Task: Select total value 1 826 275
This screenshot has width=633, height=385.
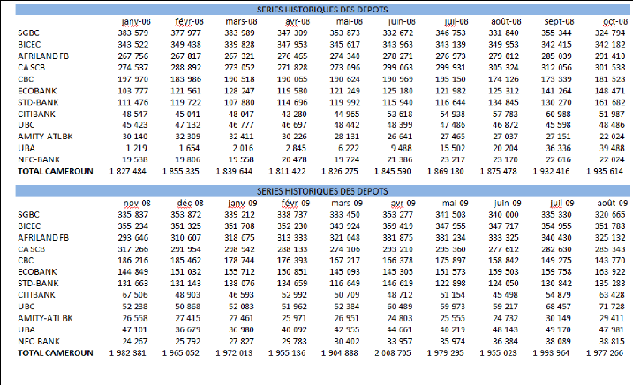Action: pyautogui.click(x=340, y=172)
